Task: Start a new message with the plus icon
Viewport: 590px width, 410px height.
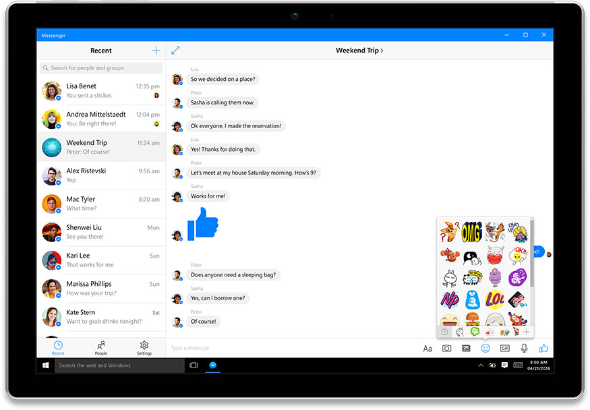Action: (156, 51)
